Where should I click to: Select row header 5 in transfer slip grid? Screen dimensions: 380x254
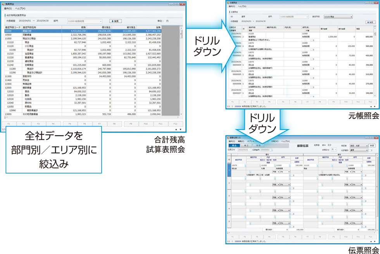point(229,222)
